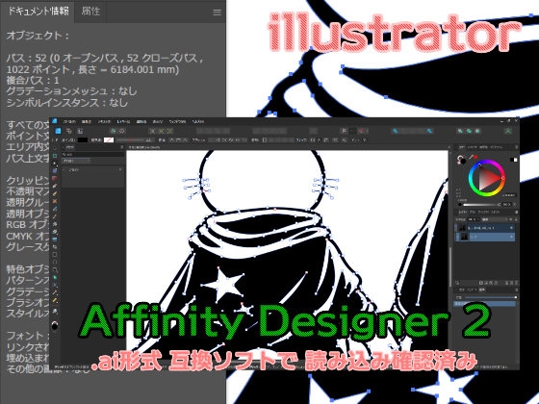The image size is (539, 404).
Task: Open Affinity Designer Help menu
Action: (198, 121)
